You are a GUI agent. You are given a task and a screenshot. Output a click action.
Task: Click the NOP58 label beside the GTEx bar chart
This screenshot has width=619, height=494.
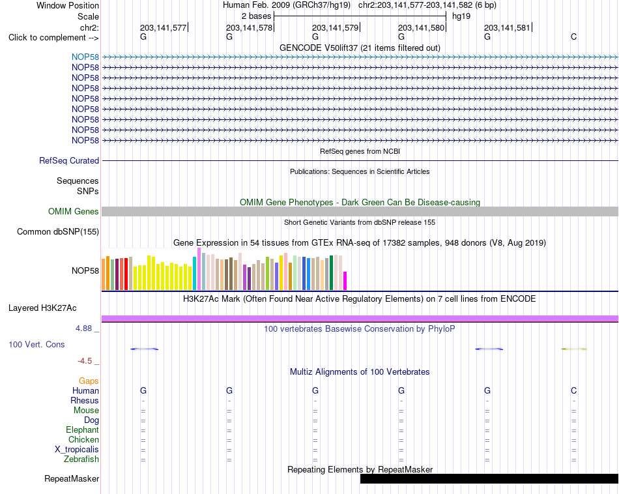tap(85, 270)
